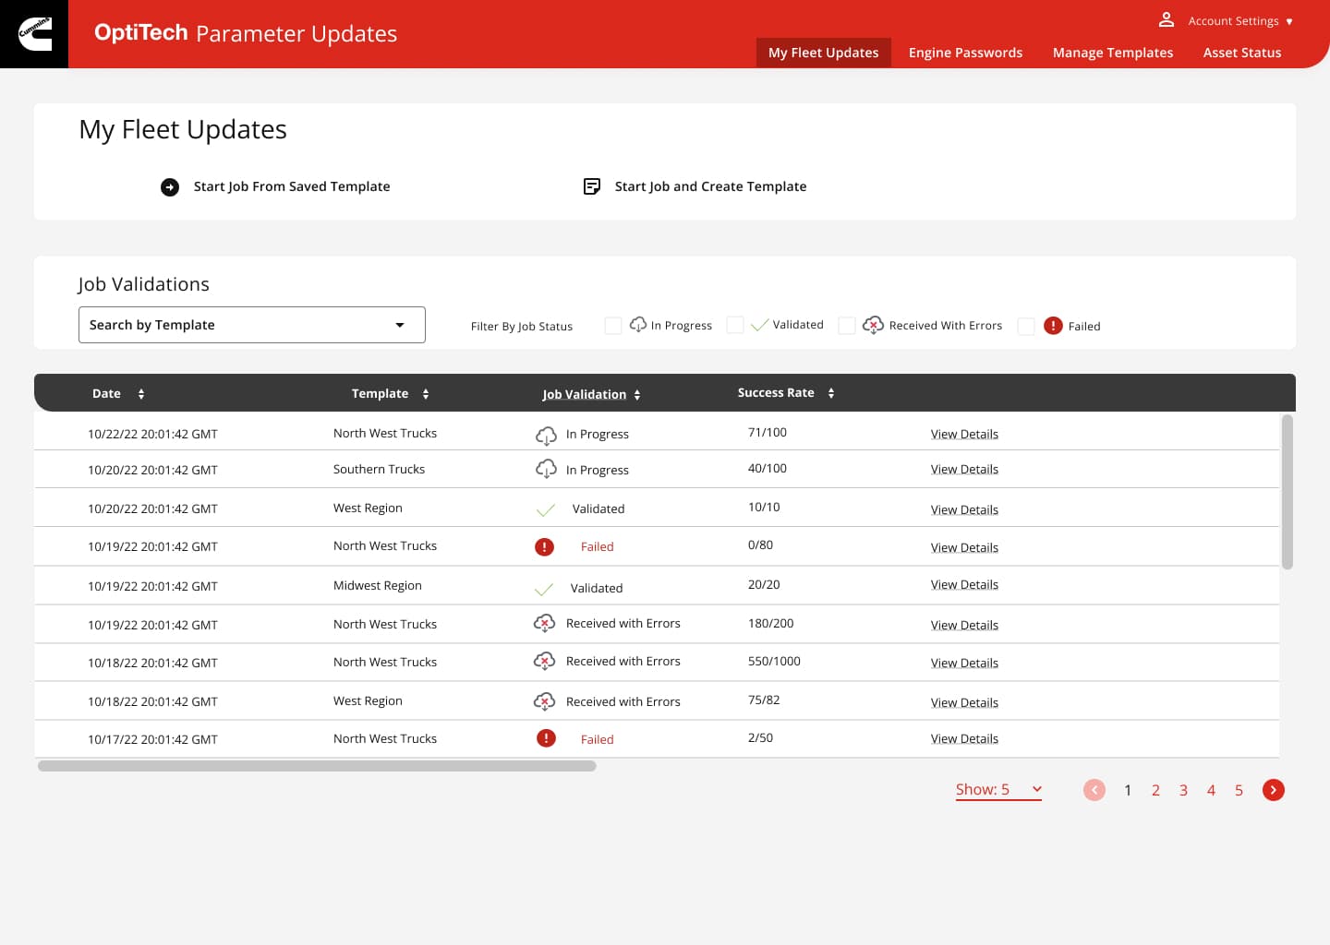Click the horizontal scrollbar below the table
1330x945 pixels.
[x=317, y=766]
